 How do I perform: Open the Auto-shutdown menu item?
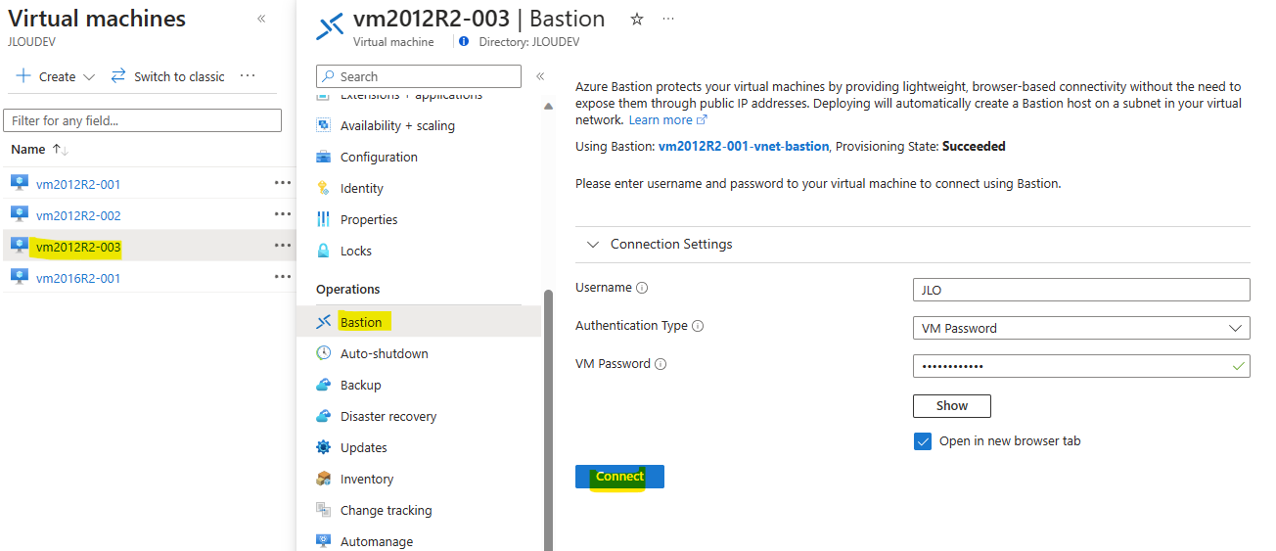385,353
